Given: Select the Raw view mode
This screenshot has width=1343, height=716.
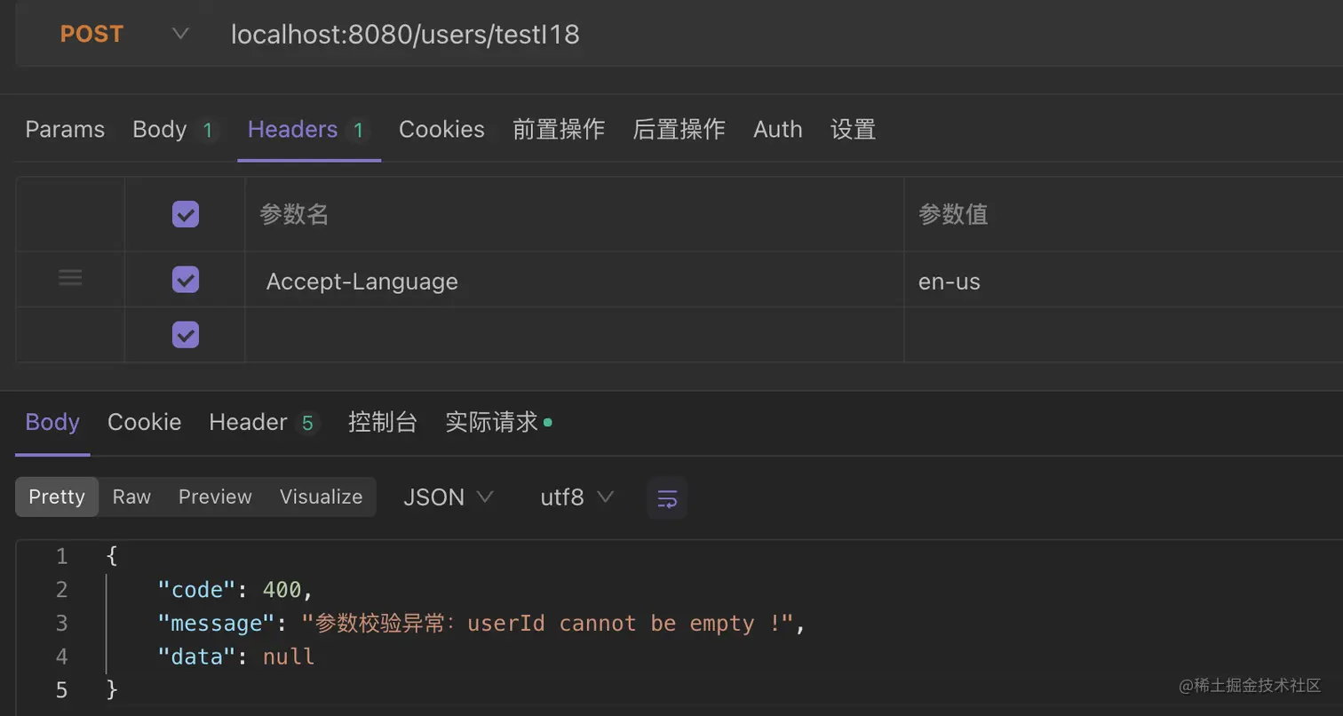Looking at the screenshot, I should 131,497.
